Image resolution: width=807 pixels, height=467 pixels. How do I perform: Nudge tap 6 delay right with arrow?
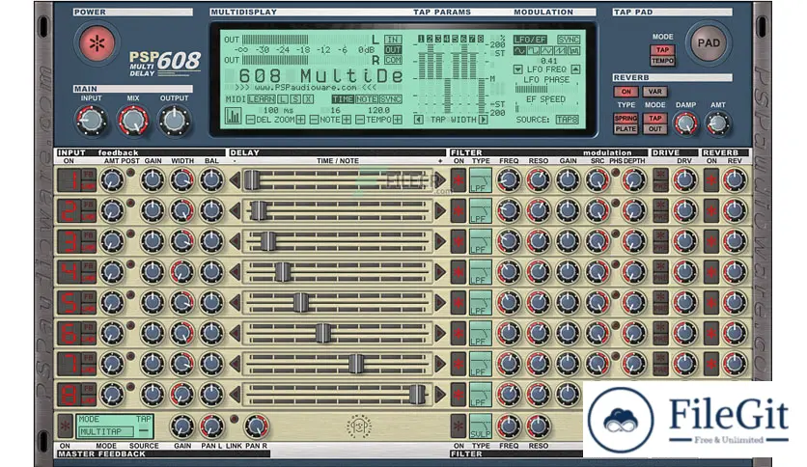coord(440,333)
